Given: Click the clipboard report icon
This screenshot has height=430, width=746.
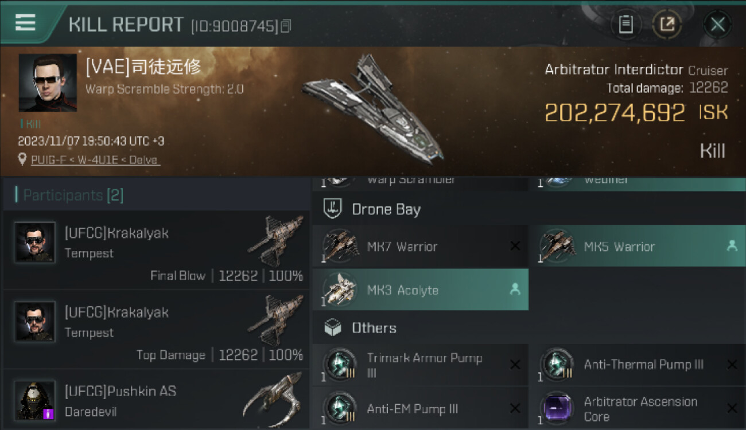Looking at the screenshot, I should click(x=625, y=24).
